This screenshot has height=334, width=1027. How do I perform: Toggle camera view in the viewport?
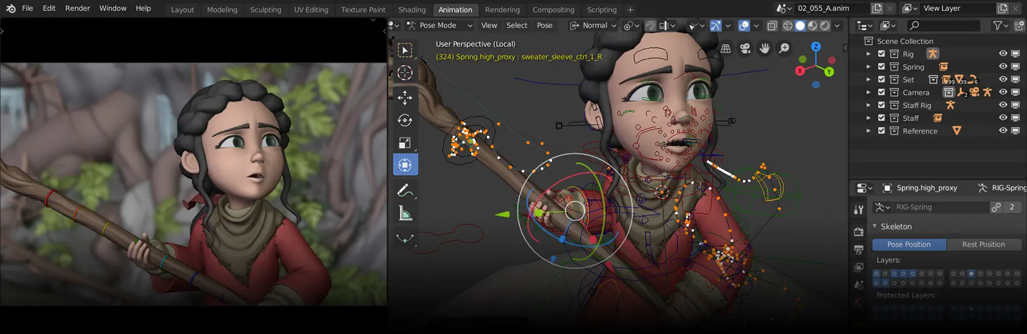(x=745, y=48)
